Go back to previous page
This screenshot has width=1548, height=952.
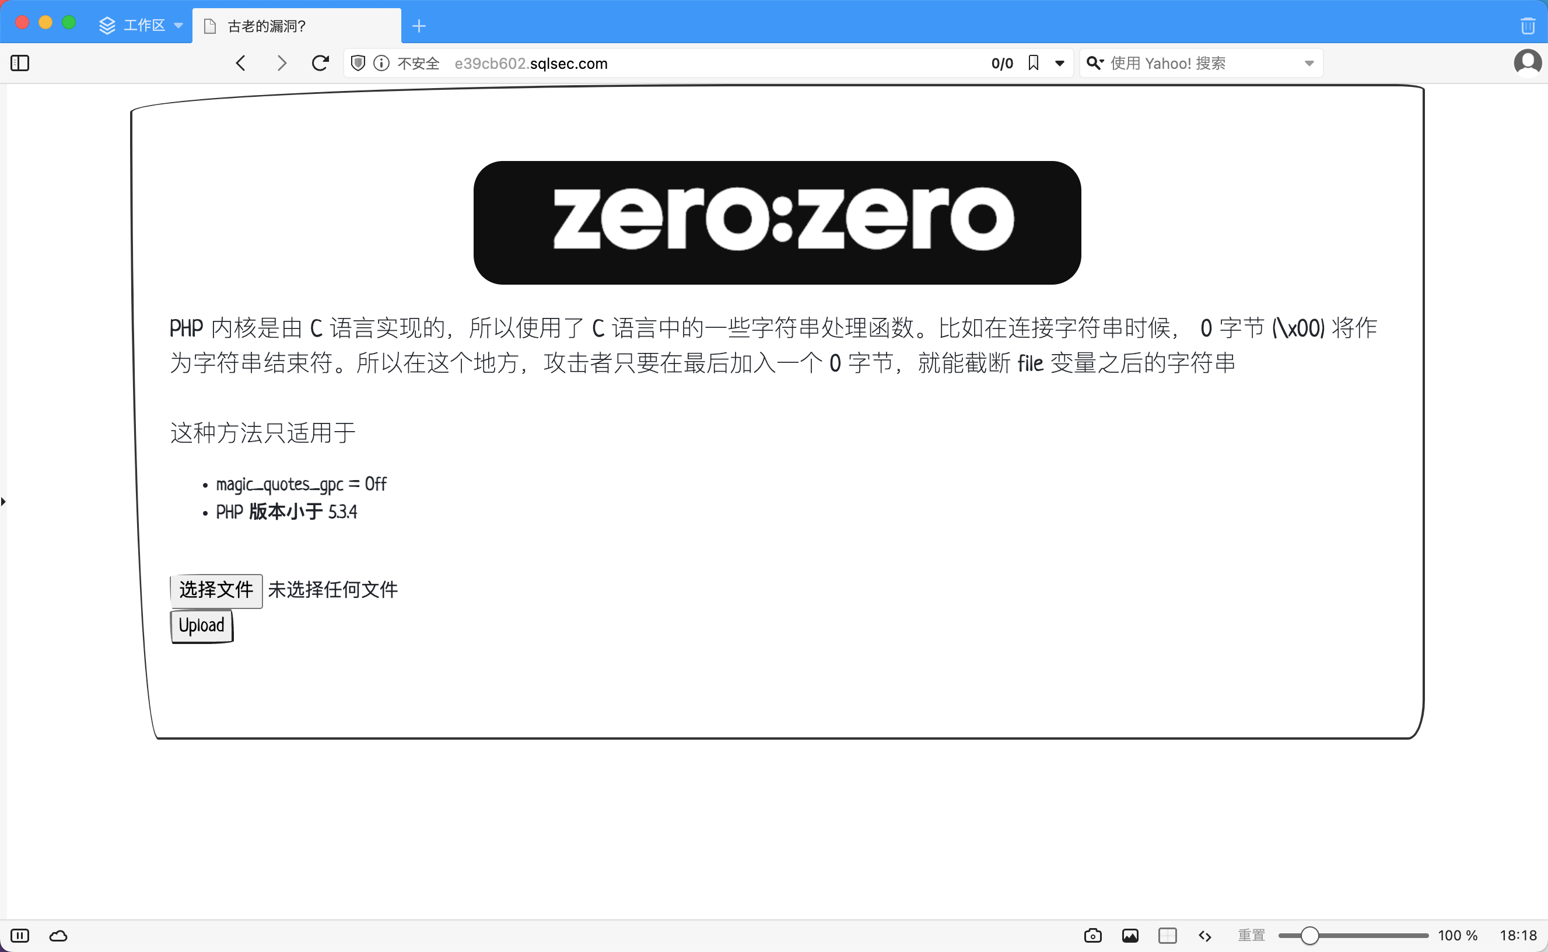240,63
